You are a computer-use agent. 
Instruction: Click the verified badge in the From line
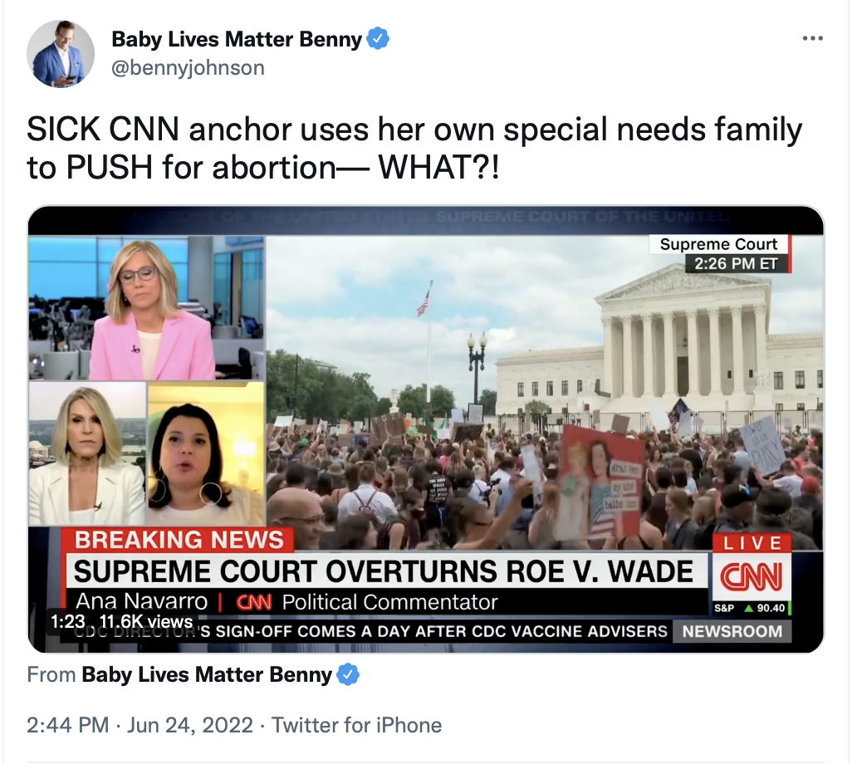pos(348,674)
